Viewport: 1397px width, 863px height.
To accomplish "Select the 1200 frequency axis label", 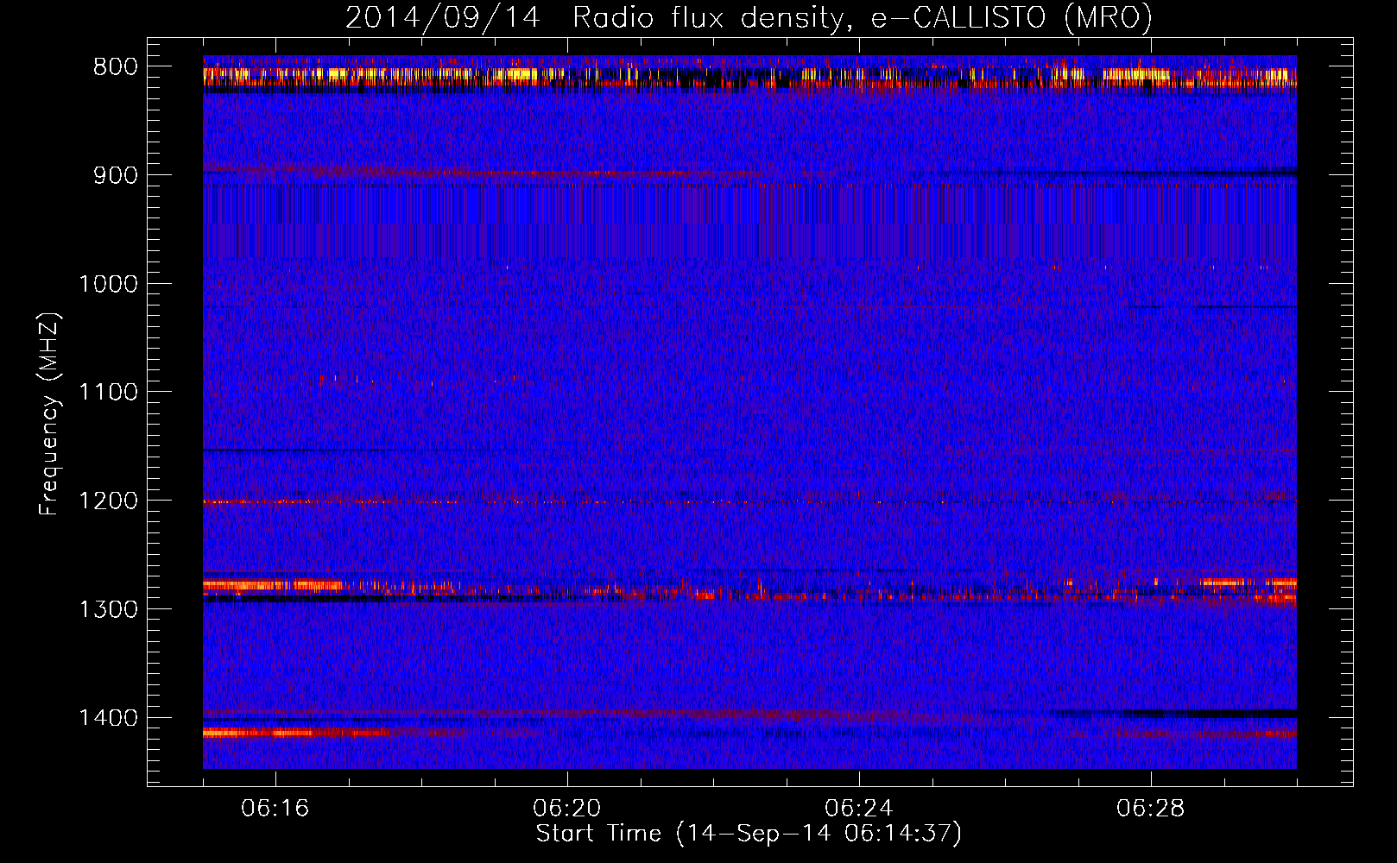I will [108, 501].
